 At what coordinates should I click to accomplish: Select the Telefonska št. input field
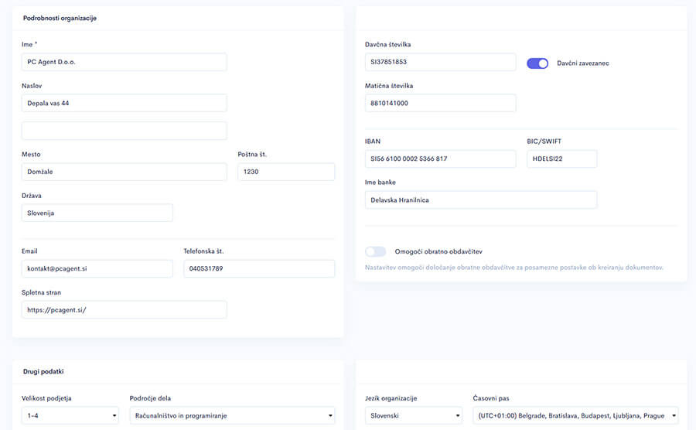point(258,268)
